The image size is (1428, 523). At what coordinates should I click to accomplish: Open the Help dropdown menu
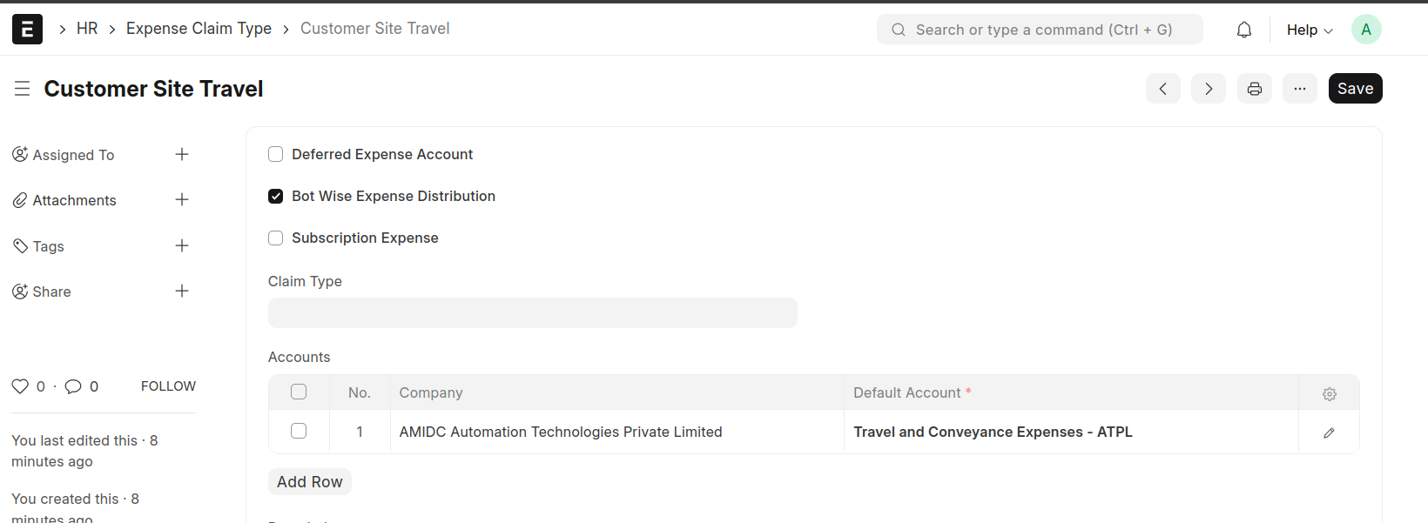pyautogui.click(x=1309, y=30)
